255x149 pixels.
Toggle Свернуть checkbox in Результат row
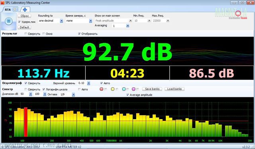point(25,34)
